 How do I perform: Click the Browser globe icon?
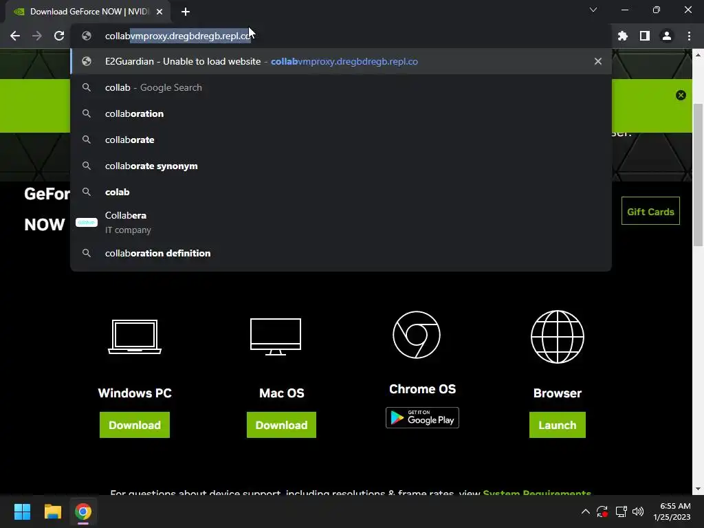click(557, 337)
